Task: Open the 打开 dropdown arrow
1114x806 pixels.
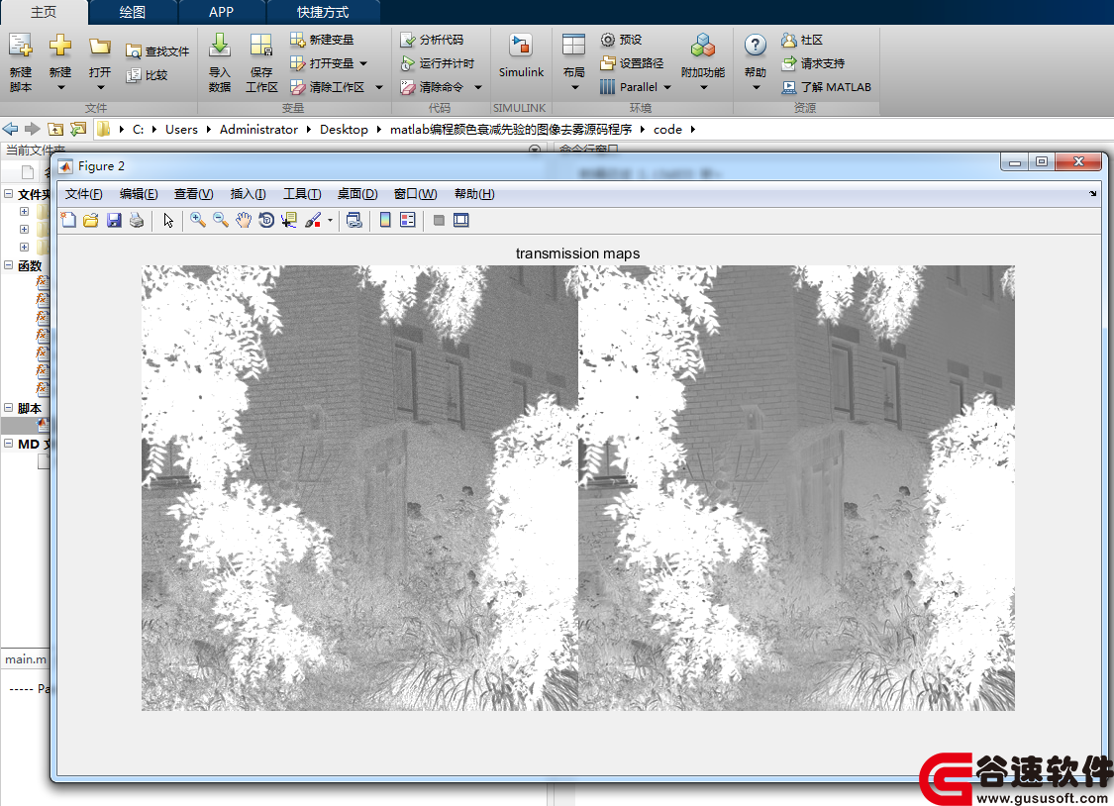Action: click(100, 87)
